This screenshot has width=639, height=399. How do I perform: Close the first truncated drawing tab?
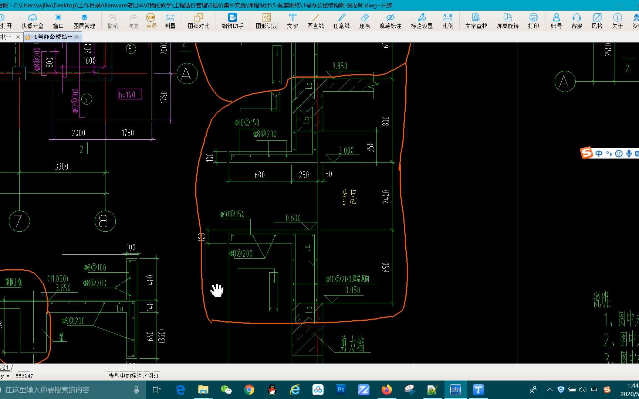18,37
